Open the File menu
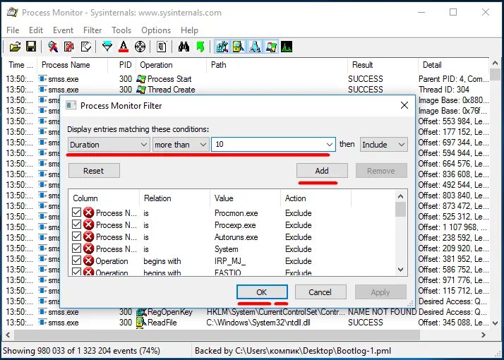The width and height of the screenshot is (504, 360). 13,30
